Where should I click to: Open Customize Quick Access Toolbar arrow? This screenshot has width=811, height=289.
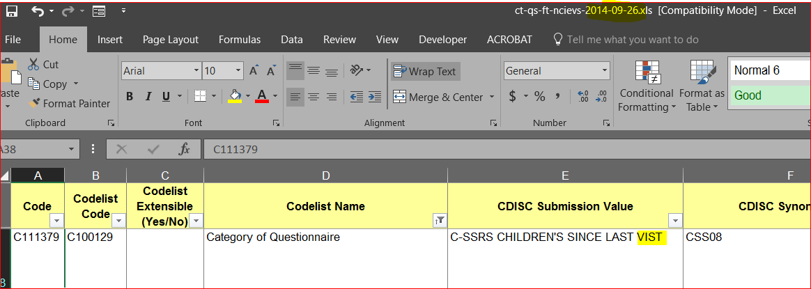123,10
